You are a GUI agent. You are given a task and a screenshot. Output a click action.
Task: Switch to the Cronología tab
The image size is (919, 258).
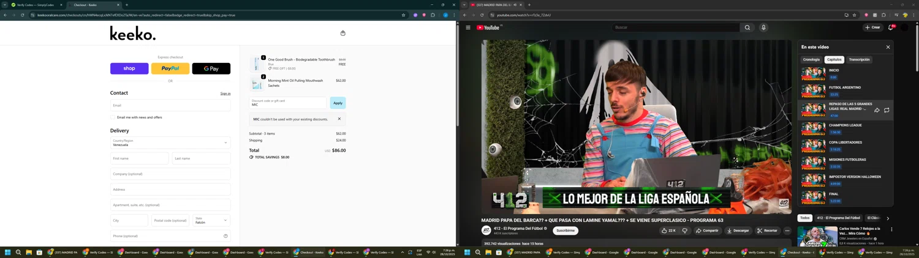tap(811, 59)
